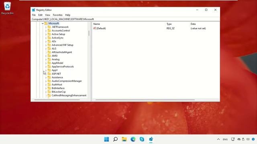Click the Microsoft key folder icon

(x=46, y=23)
